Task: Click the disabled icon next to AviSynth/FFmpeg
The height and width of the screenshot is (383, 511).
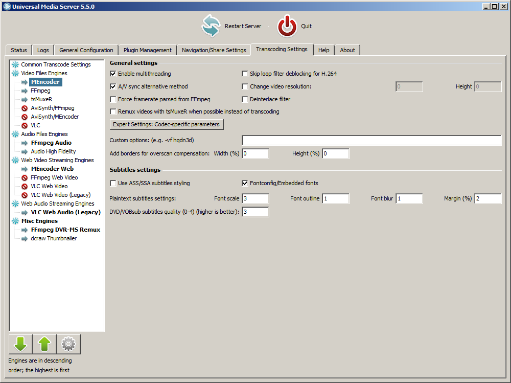Action: [25, 108]
